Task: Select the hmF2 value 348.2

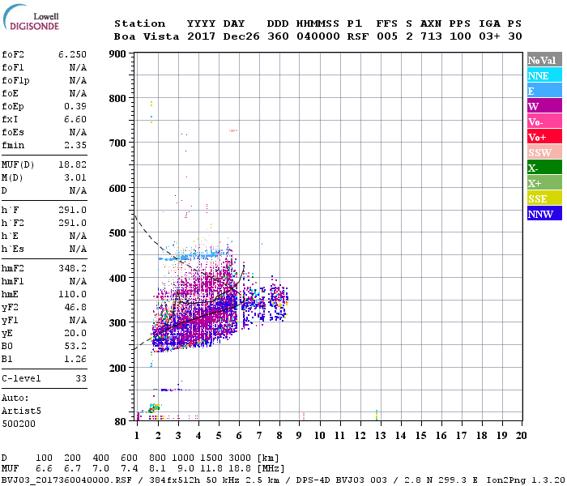Action: pos(72,267)
